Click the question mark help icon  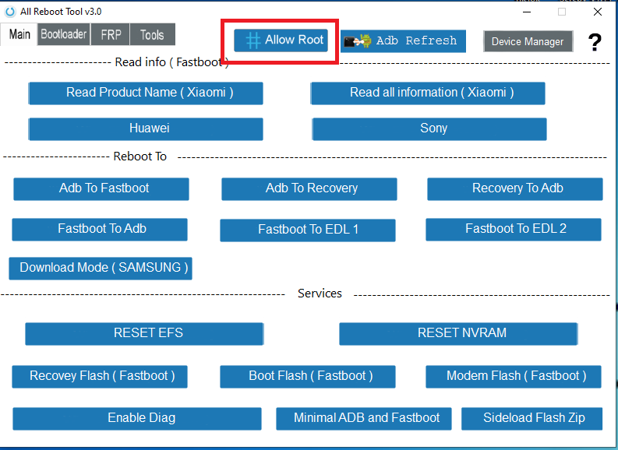(594, 42)
